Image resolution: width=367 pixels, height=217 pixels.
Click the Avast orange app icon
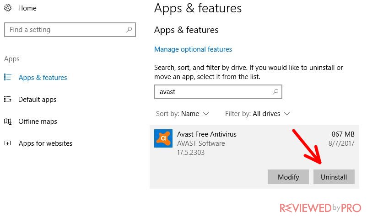[163, 138]
